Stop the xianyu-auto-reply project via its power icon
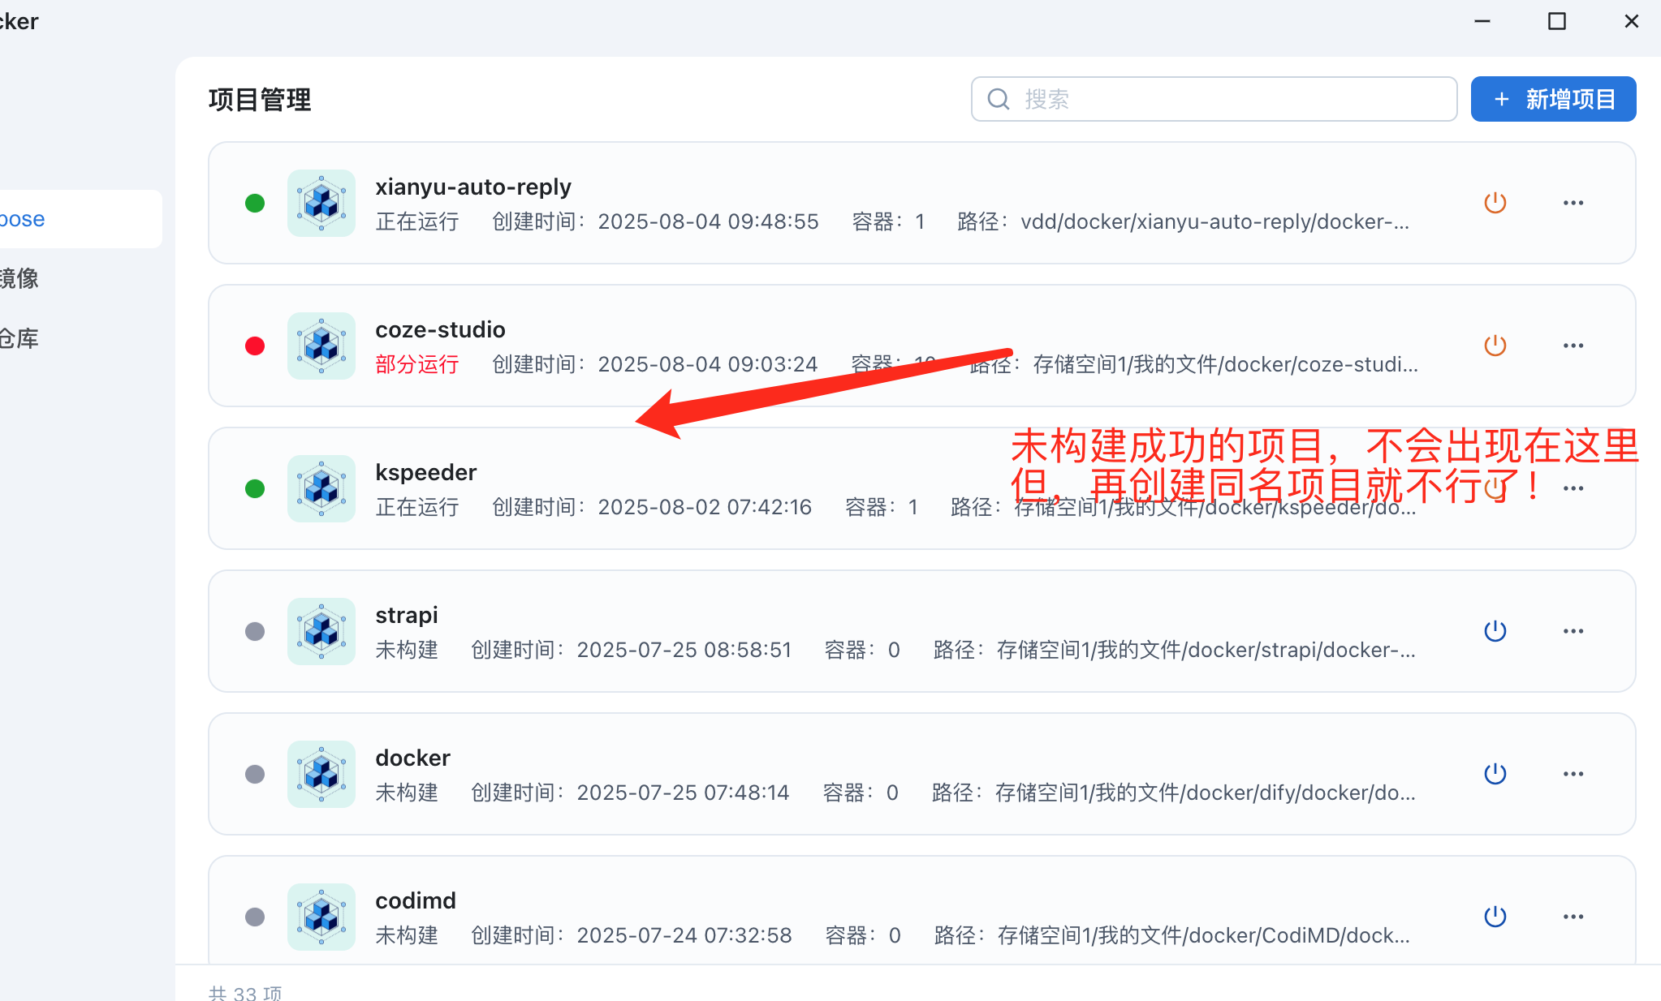 (1495, 203)
